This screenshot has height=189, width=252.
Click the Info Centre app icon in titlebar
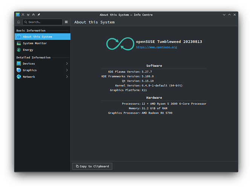(x=18, y=15)
